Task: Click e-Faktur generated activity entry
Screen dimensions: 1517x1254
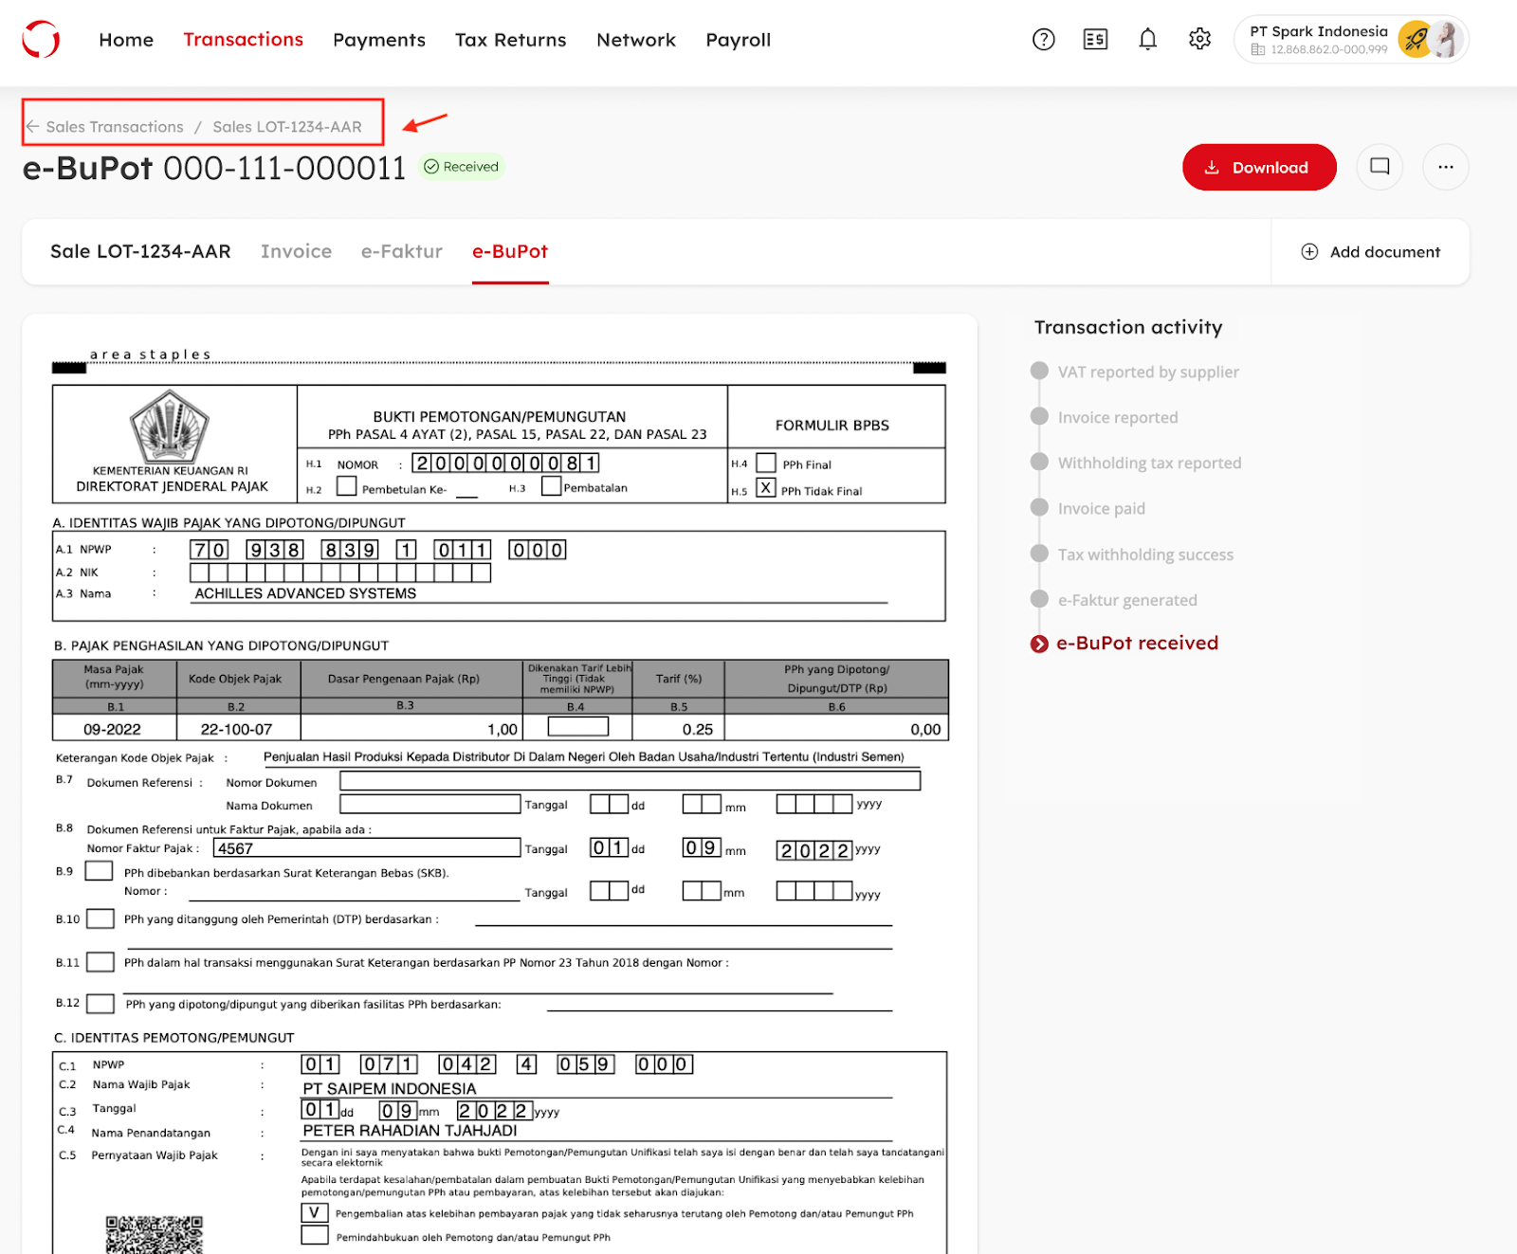Action: coord(1127,600)
